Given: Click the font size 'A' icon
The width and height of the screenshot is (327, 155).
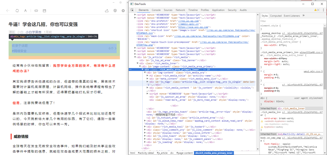Looking at the screenshot, I should (x=26, y=11).
